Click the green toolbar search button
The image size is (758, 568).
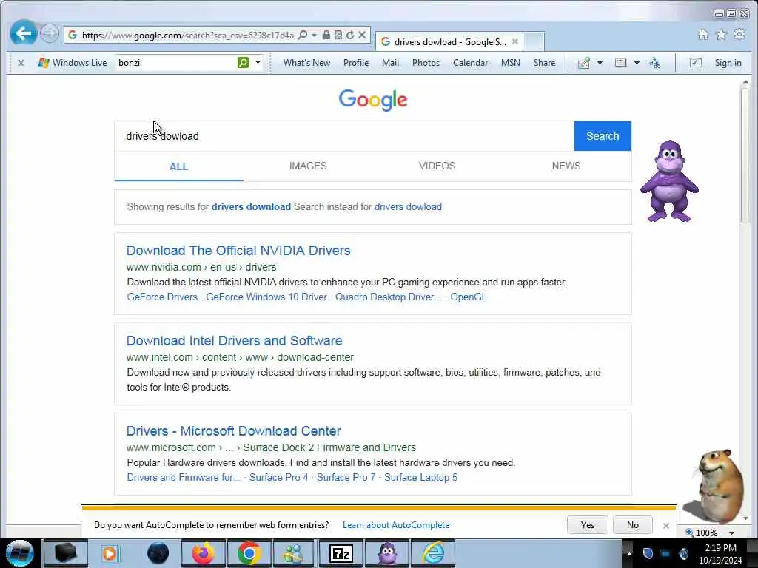tap(243, 62)
